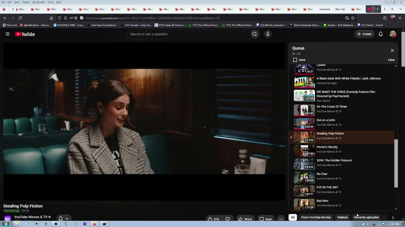Open the History menu
This screenshot has width=405, height=227.
click(26, 2)
